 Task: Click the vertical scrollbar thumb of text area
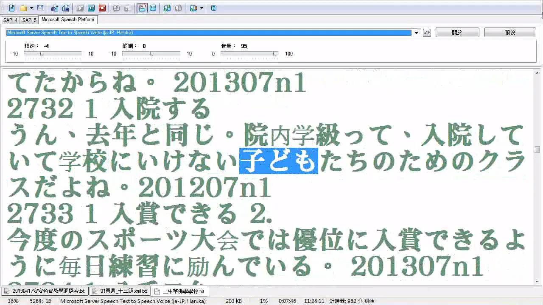(537, 149)
